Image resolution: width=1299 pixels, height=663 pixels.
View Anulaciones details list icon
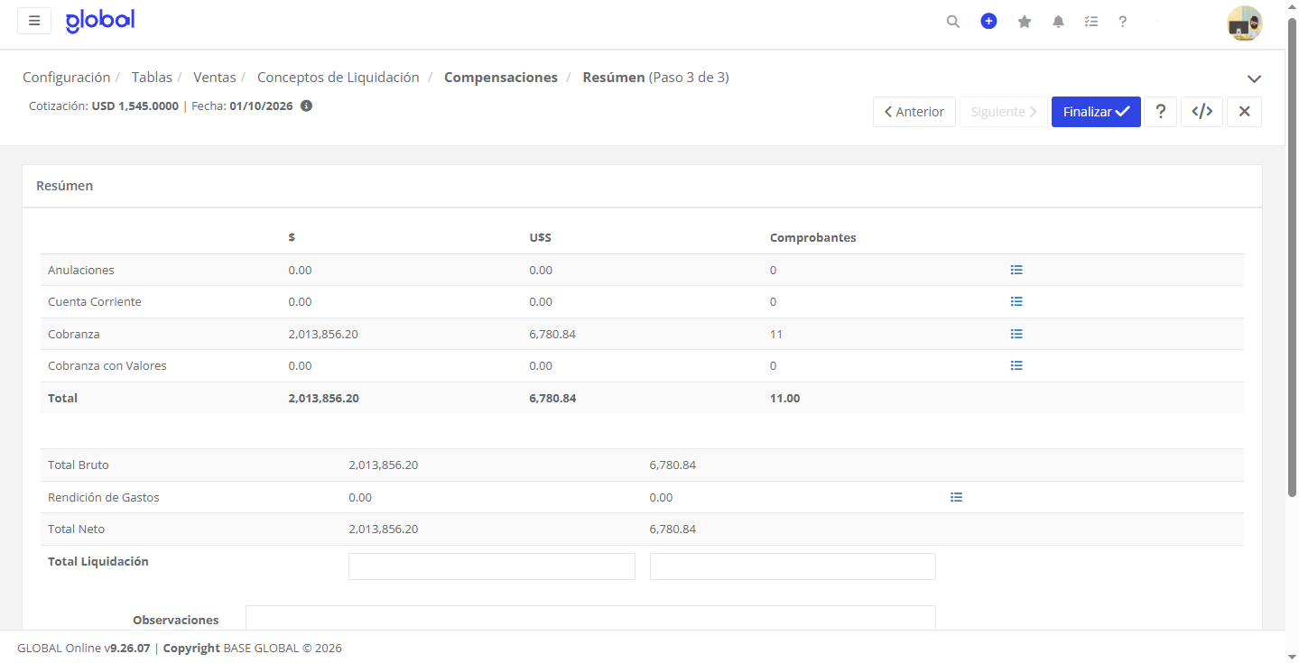[1016, 270]
